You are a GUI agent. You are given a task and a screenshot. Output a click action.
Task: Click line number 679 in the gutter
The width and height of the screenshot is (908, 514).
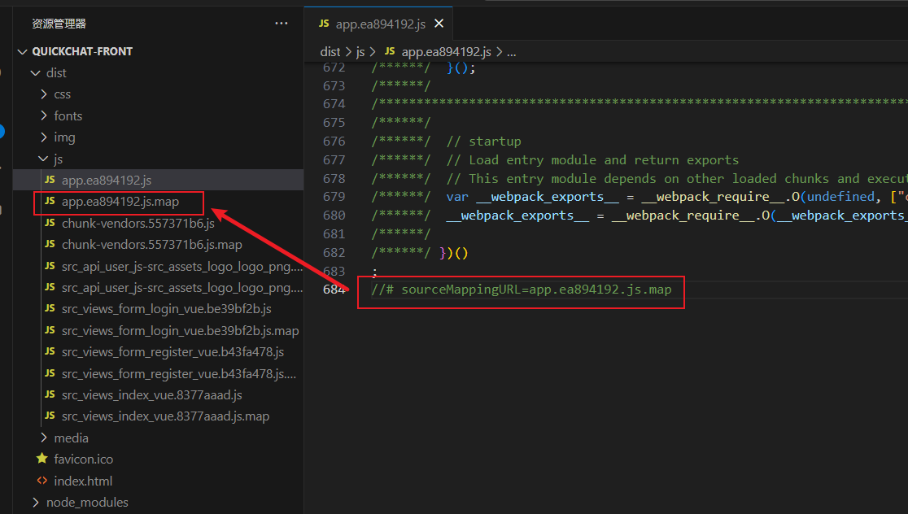click(x=334, y=197)
